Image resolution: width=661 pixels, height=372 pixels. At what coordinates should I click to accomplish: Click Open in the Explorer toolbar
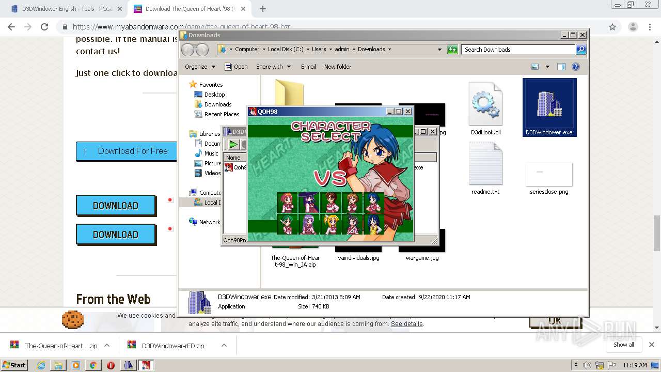(237, 67)
